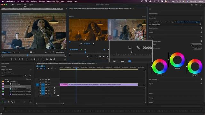The image size is (205, 115).
Task: Click the Apply Match button
Action: 197,48
